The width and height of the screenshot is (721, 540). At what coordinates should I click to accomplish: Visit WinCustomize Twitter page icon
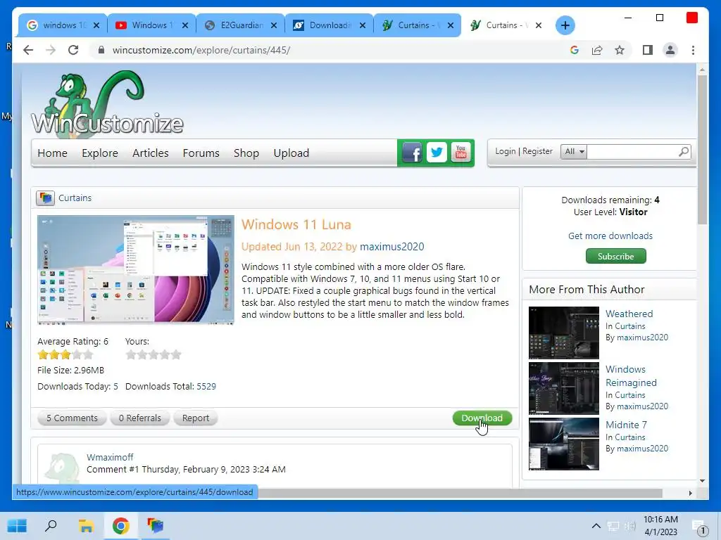(437, 153)
